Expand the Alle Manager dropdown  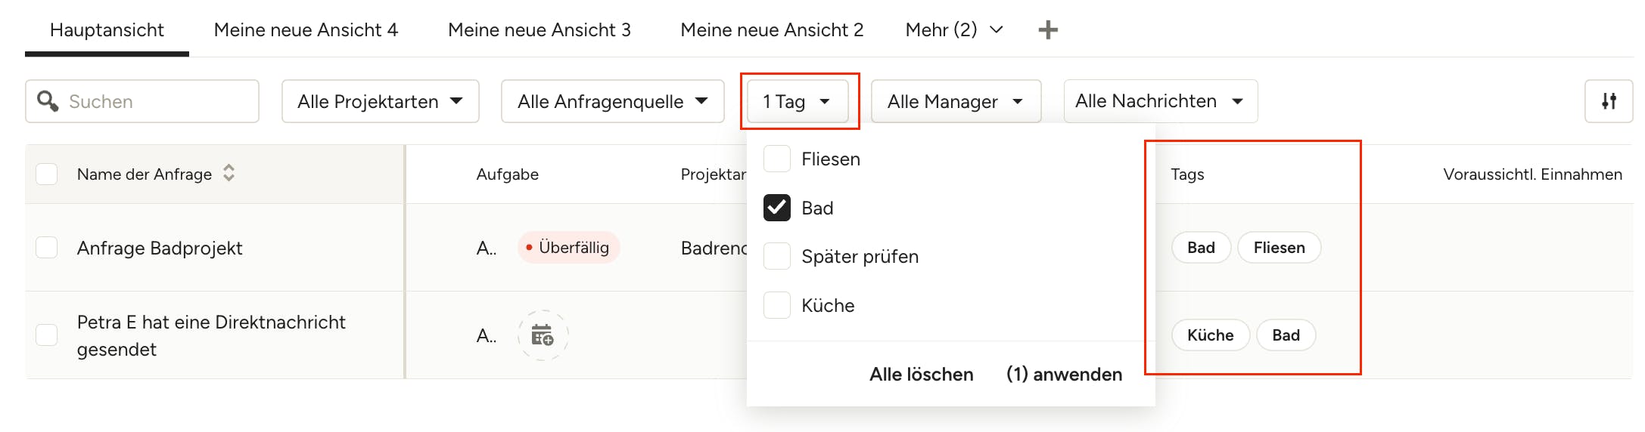(956, 101)
